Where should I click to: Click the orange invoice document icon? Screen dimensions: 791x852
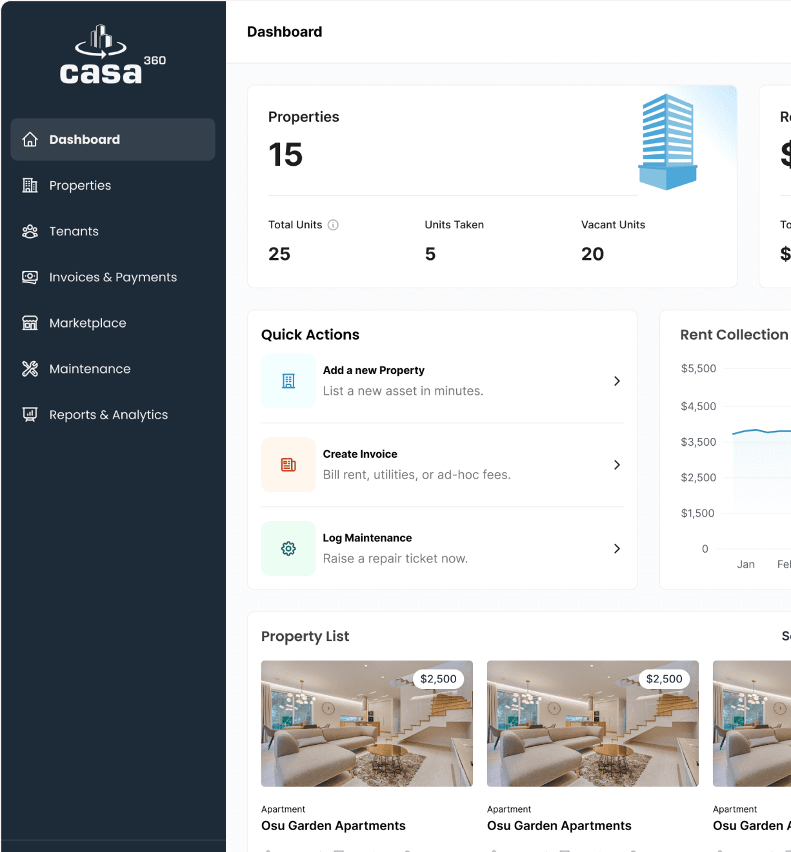point(288,464)
